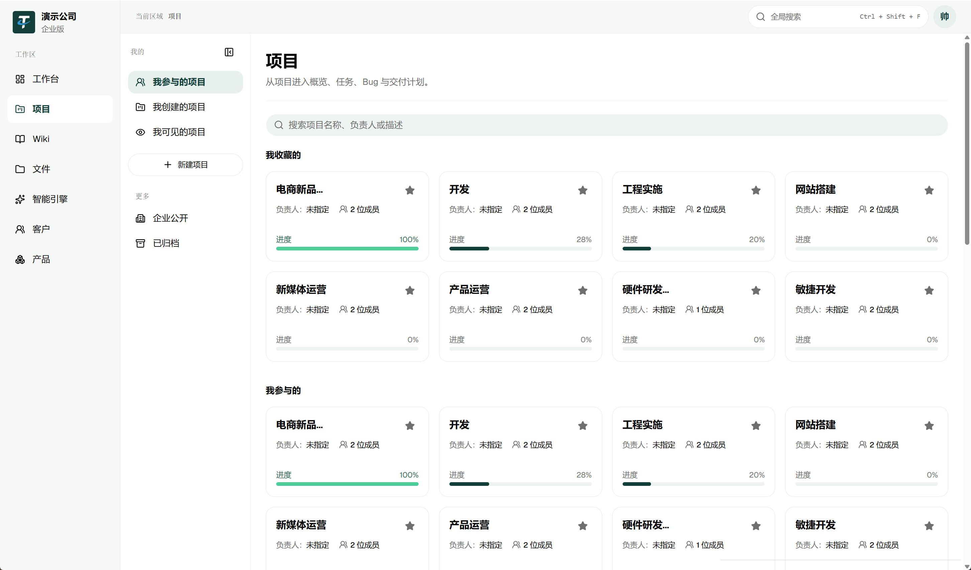The image size is (971, 570).
Task: Toggle star on 开发 card in 我收藏的
Action: pos(582,190)
